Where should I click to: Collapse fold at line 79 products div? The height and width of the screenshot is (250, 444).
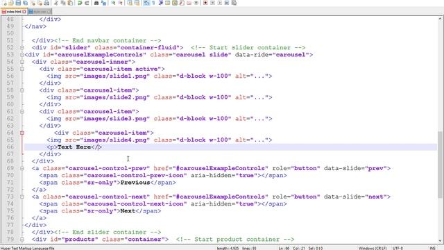tap(22, 239)
